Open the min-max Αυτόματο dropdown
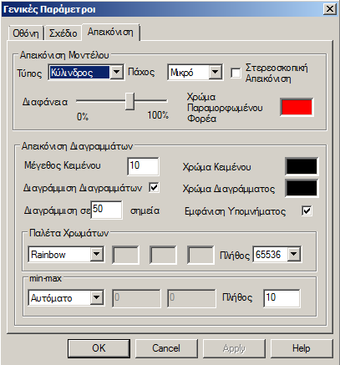This screenshot has width=340, height=365. [66, 298]
